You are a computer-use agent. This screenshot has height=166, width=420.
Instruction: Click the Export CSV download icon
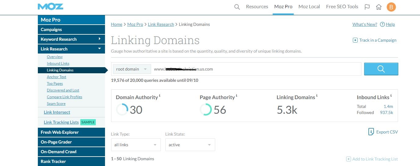coord(371,132)
